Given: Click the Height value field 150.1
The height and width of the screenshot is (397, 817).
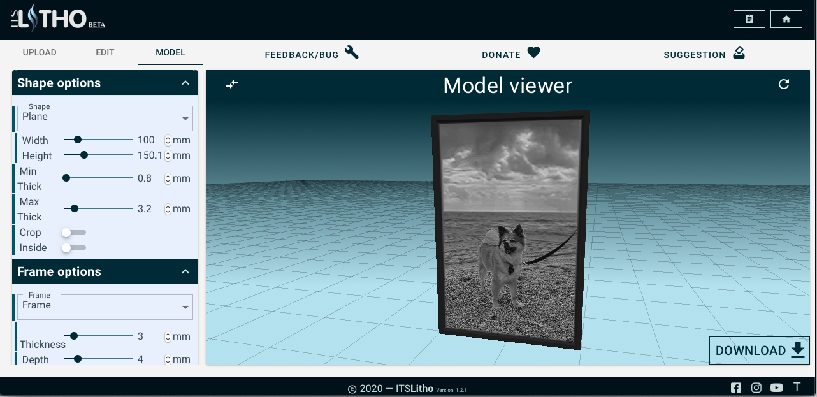Looking at the screenshot, I should [150, 155].
